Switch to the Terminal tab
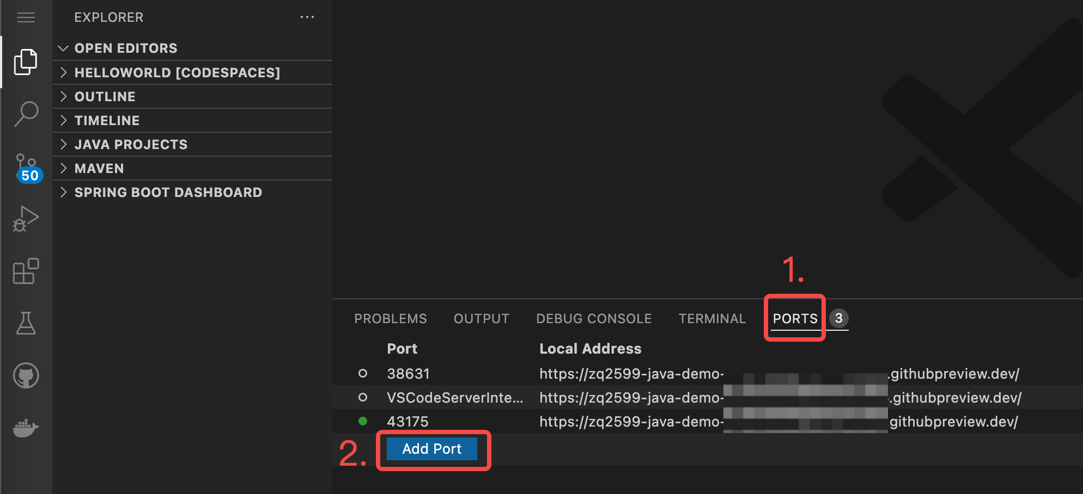The height and width of the screenshot is (494, 1083). (x=712, y=319)
